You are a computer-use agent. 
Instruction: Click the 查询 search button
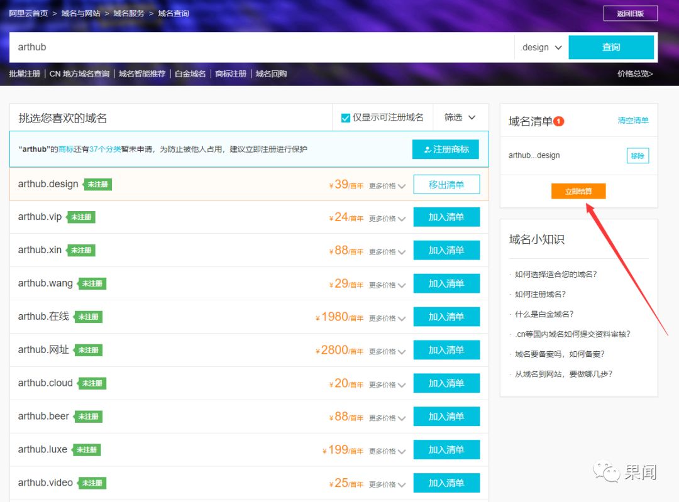(x=611, y=47)
